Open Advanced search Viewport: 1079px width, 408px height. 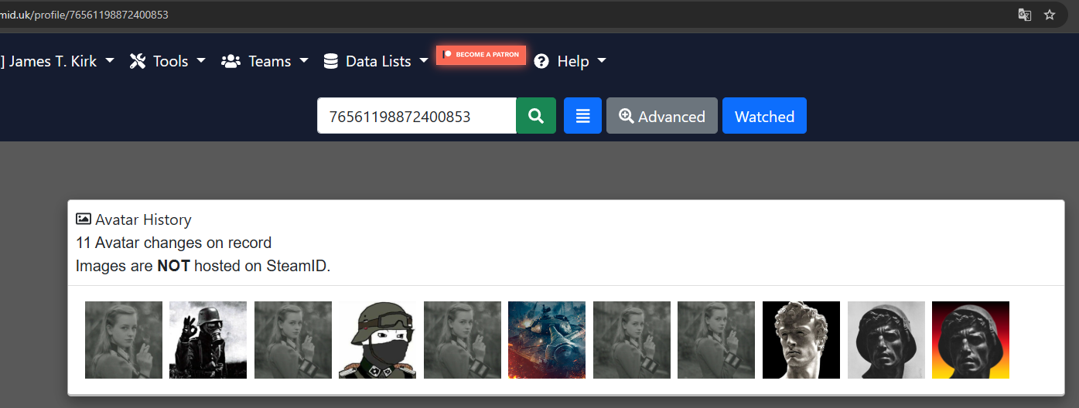pyautogui.click(x=661, y=116)
